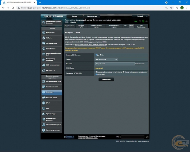The height and width of the screenshot is (152, 190).
Task: Open IPv6 sidebar icon
Action: 44,103
